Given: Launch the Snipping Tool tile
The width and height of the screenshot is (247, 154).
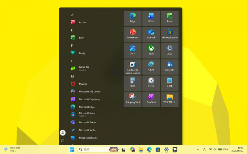Looking at the screenshot, I should [132, 99].
